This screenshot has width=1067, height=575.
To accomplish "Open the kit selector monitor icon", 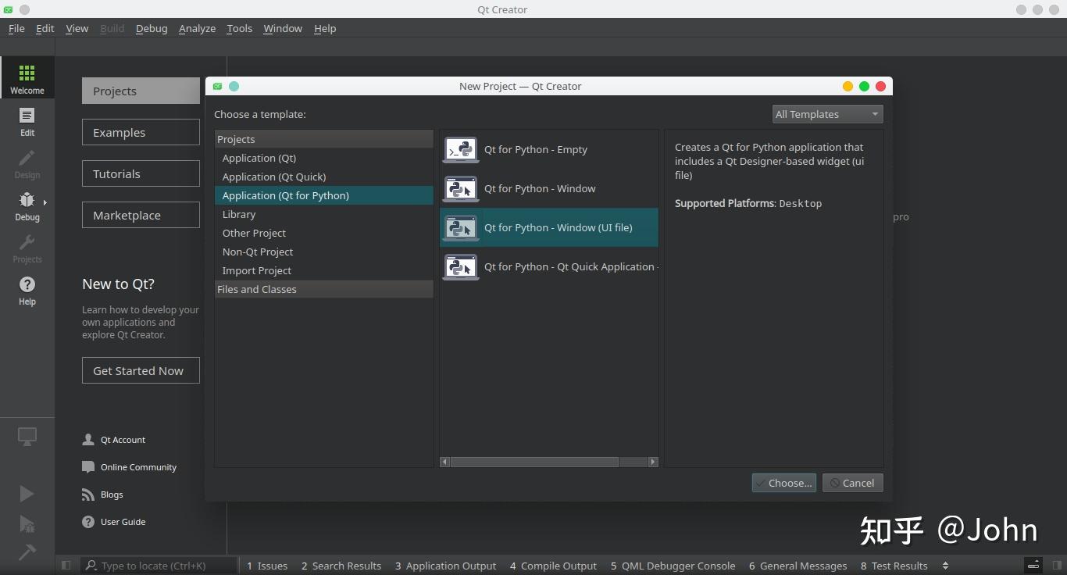I will (27, 437).
